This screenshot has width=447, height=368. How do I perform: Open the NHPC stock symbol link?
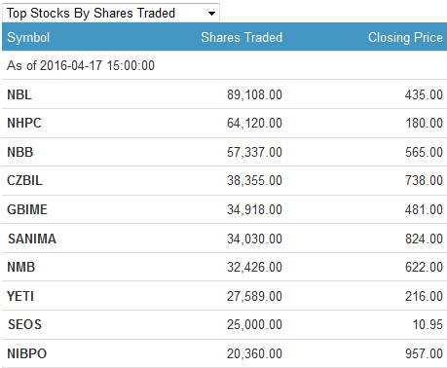24,123
